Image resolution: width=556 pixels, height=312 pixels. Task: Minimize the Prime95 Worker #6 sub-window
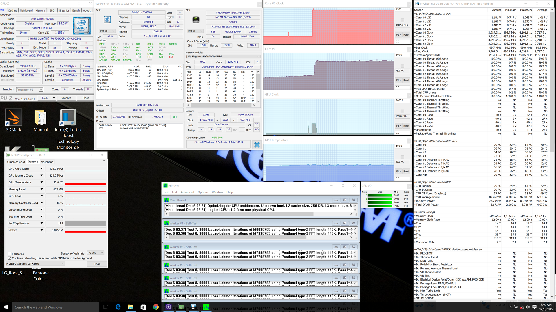click(x=336, y=278)
